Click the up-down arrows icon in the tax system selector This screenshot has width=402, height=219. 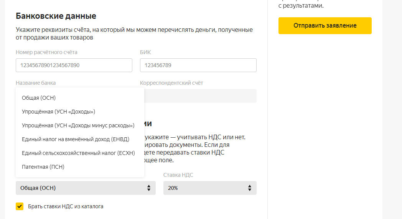pyautogui.click(x=149, y=188)
